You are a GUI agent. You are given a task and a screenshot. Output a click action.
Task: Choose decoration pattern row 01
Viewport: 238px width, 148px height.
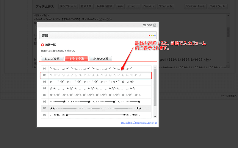95,68
